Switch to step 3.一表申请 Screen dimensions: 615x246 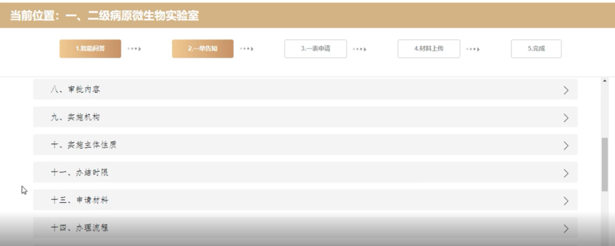[x=315, y=49]
